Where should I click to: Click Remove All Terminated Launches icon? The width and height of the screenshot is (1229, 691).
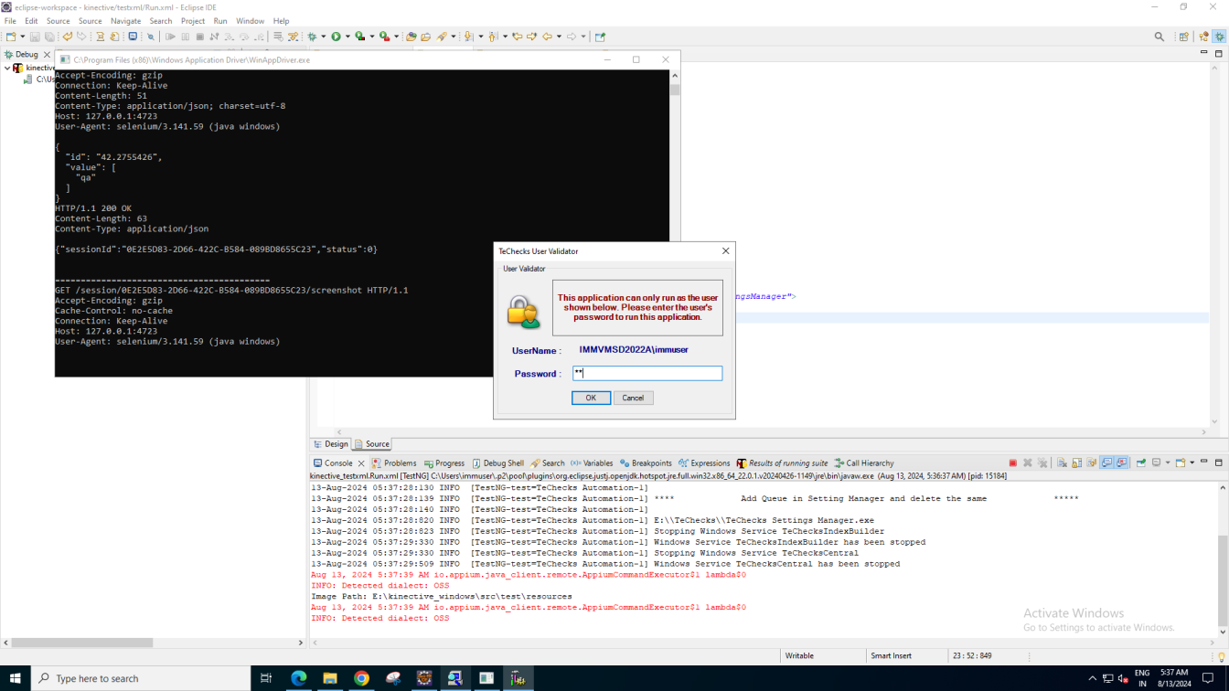pyautogui.click(x=1042, y=463)
